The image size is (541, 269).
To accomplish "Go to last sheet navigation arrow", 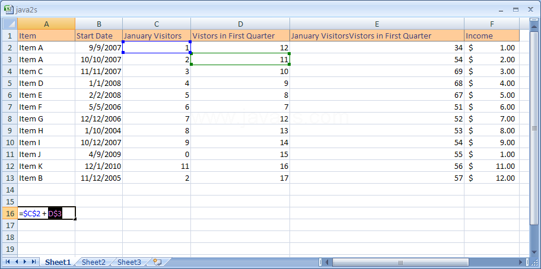I will [33, 262].
